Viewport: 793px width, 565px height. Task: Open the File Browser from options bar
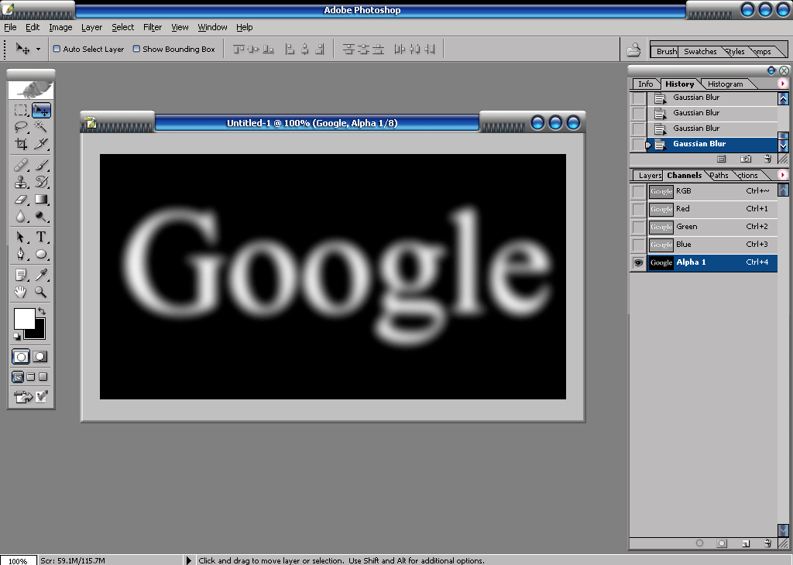(633, 50)
